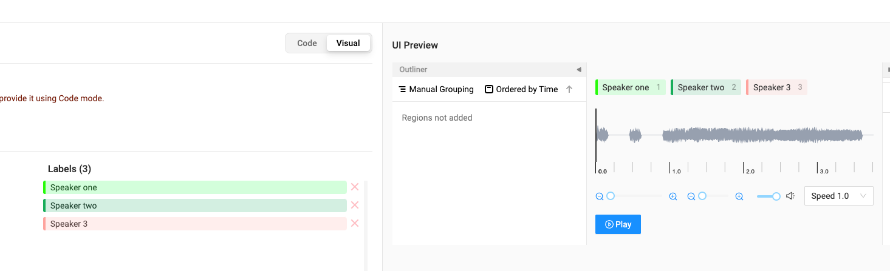Click second zoom-out magnifier icon
The image size is (890, 271).
(691, 196)
